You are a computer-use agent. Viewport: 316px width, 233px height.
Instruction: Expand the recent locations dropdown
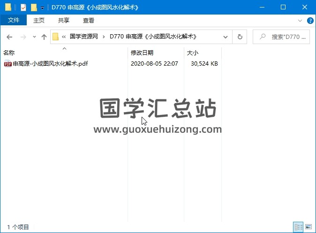pyautogui.click(x=34, y=37)
